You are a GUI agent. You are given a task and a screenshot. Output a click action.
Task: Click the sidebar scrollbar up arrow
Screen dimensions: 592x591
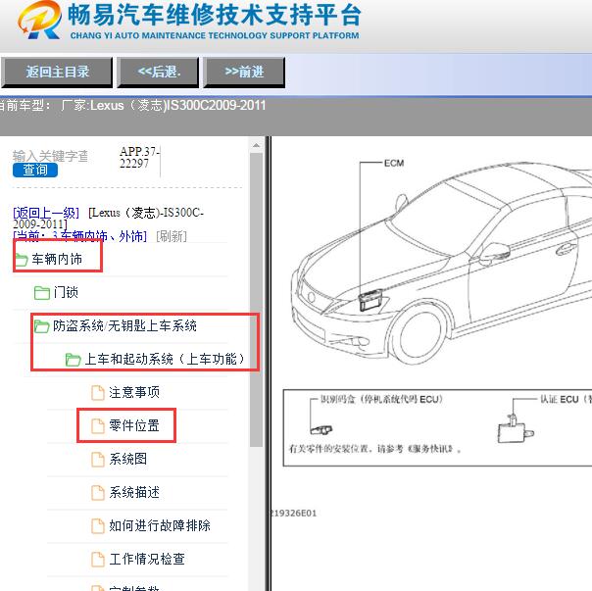(256, 145)
